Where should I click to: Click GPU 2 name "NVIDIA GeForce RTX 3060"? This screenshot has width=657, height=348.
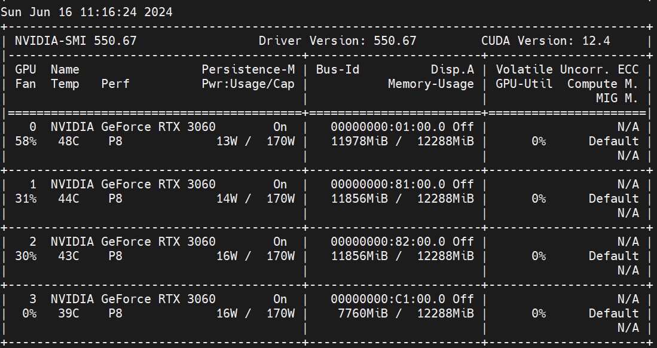coord(133,242)
